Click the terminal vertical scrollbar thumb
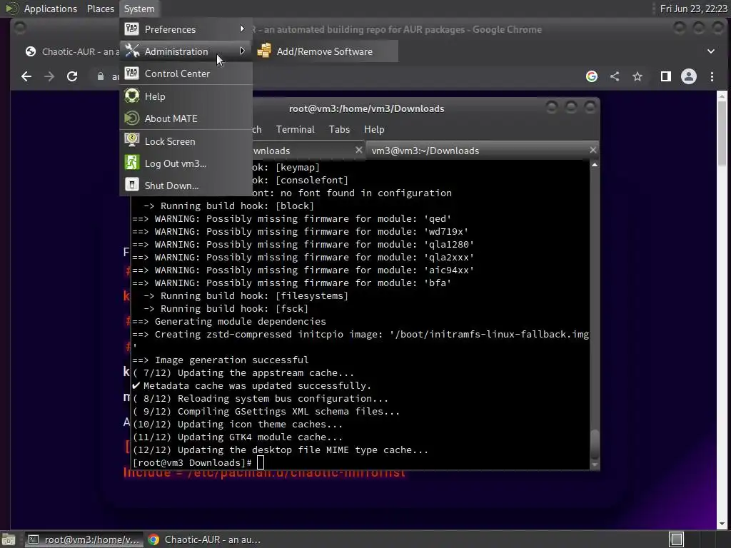Screen dimensions: 731x548 pyautogui.click(x=595, y=445)
